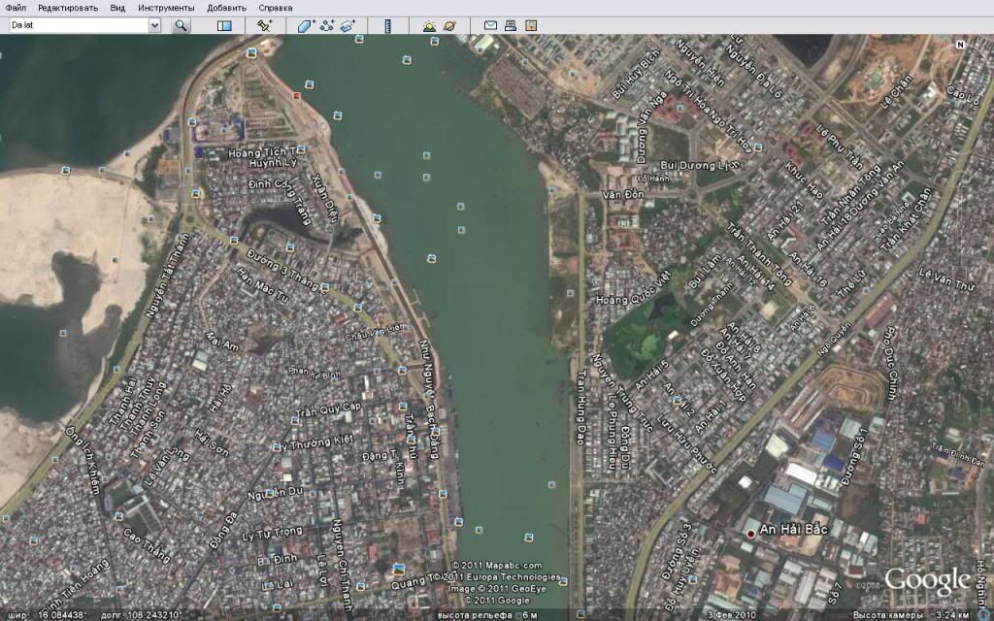
Task: Open the Файл menu
Action: tap(16, 8)
